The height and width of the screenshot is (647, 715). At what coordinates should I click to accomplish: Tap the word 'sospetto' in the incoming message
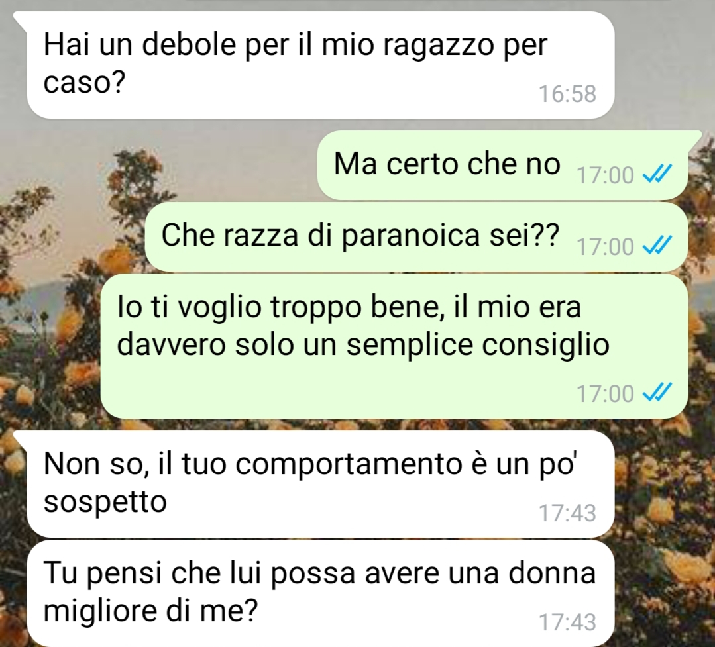pos(105,502)
